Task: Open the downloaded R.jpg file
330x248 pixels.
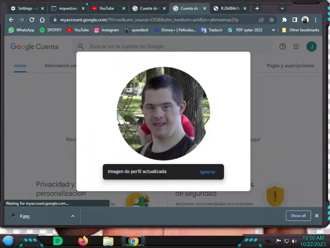Action: [24, 216]
